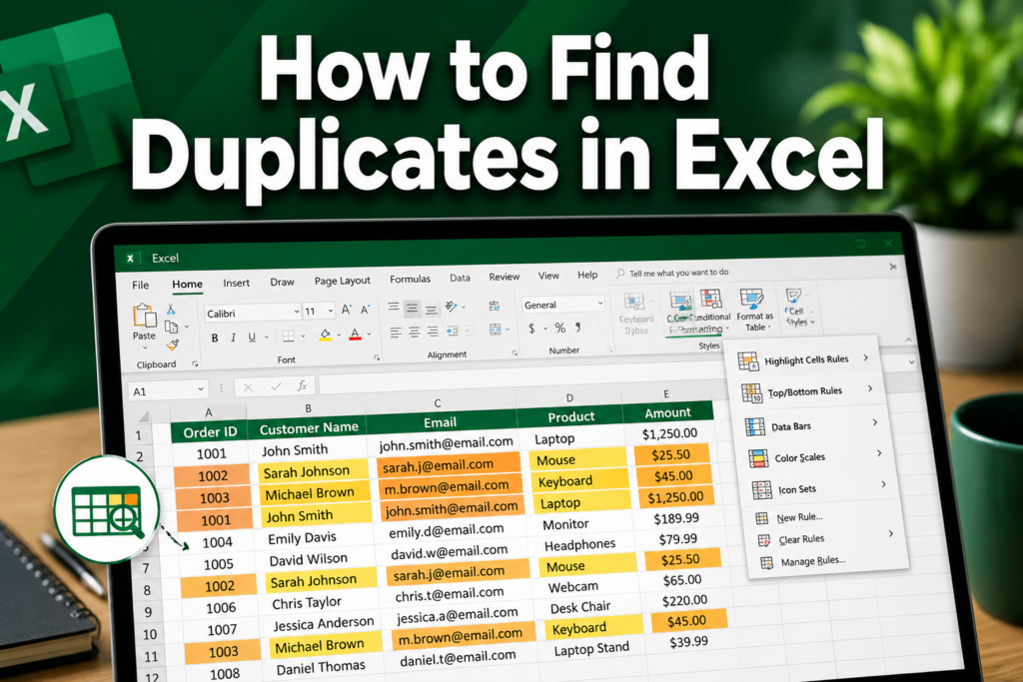The height and width of the screenshot is (682, 1023).
Task: Switch to the Formulas tab
Action: (x=410, y=279)
